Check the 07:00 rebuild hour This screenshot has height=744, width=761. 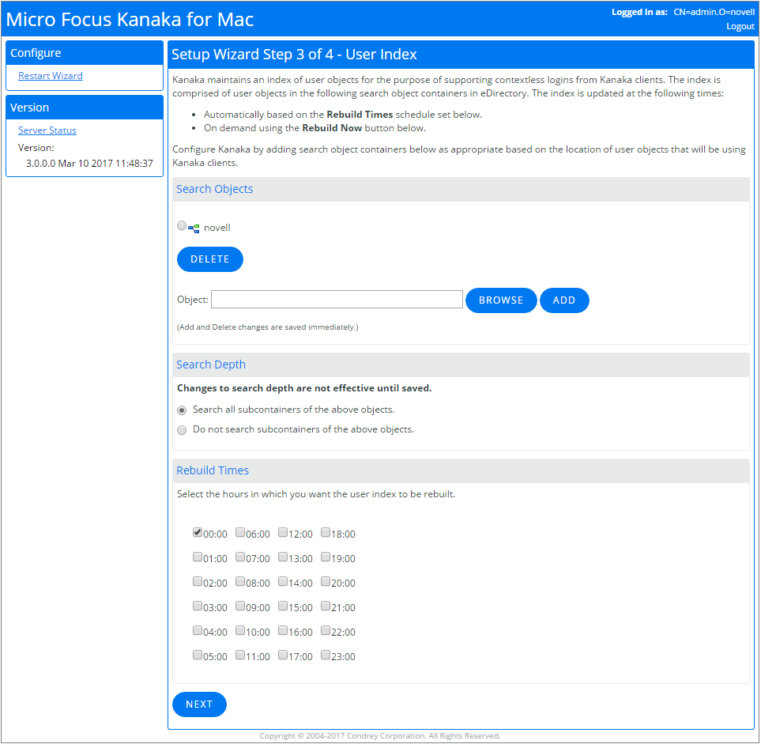coord(239,557)
